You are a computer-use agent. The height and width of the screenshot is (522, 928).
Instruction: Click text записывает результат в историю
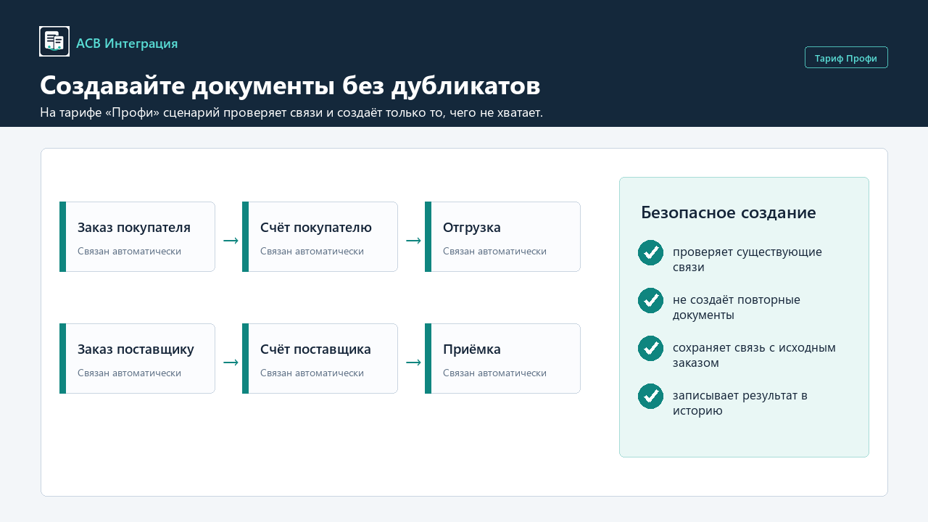[x=740, y=403]
